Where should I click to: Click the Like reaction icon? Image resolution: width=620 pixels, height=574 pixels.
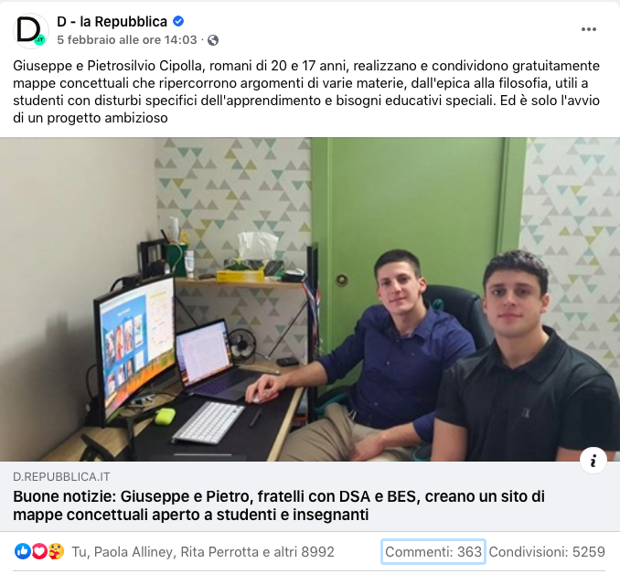point(23,551)
